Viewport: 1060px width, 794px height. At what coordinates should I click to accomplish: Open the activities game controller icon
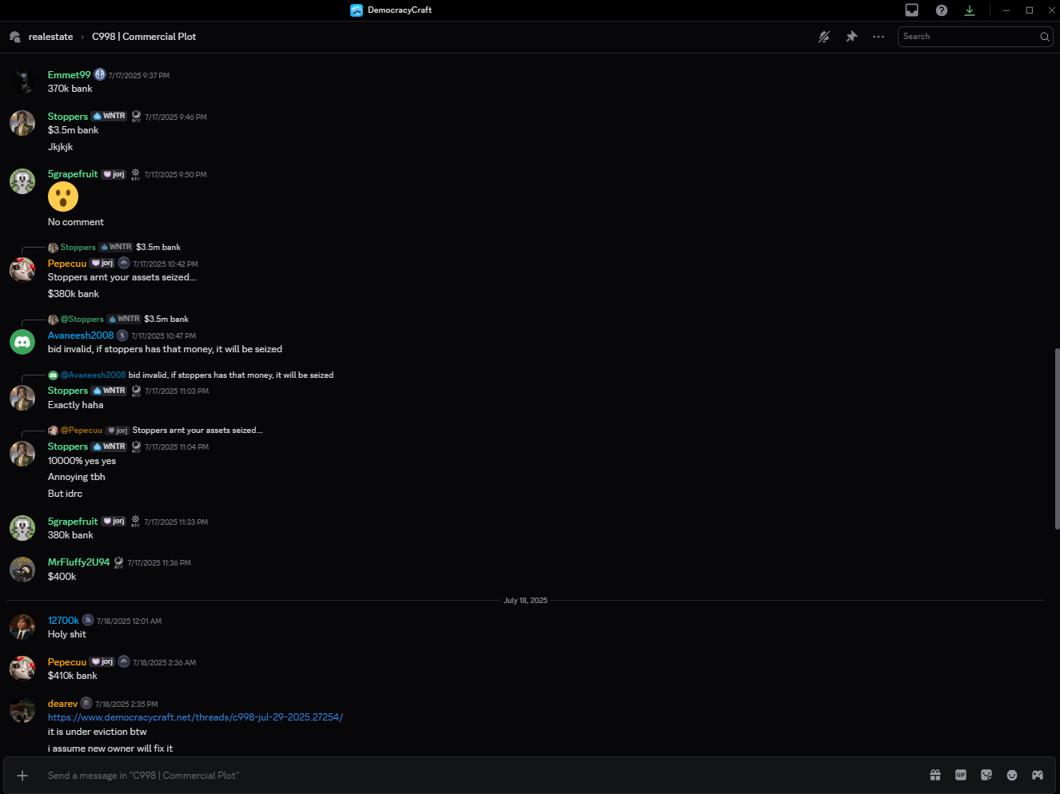[1038, 775]
